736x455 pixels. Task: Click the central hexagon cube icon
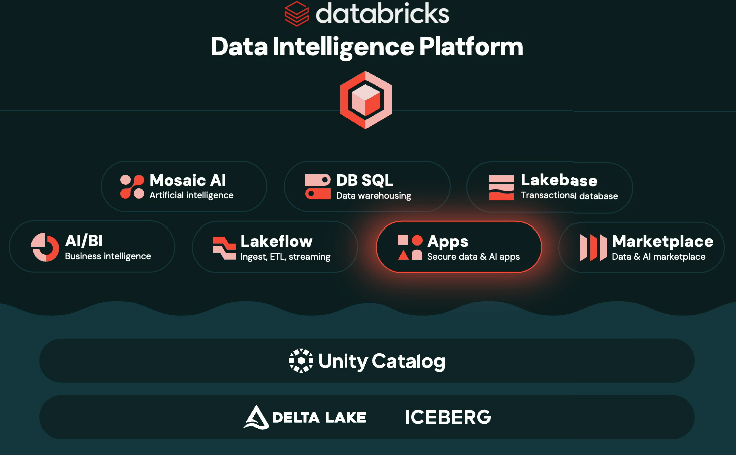coord(366,100)
